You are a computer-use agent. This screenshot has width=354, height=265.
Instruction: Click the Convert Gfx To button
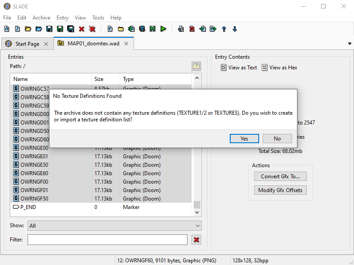280,176
